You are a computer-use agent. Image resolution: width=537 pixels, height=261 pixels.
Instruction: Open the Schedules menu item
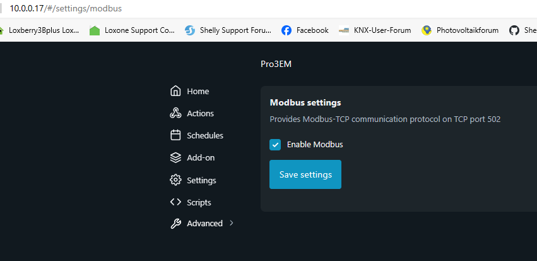(204, 135)
